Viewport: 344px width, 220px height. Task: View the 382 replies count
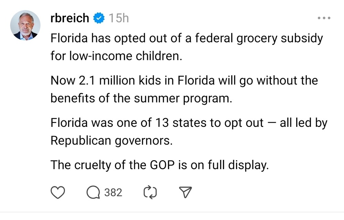[113, 192]
